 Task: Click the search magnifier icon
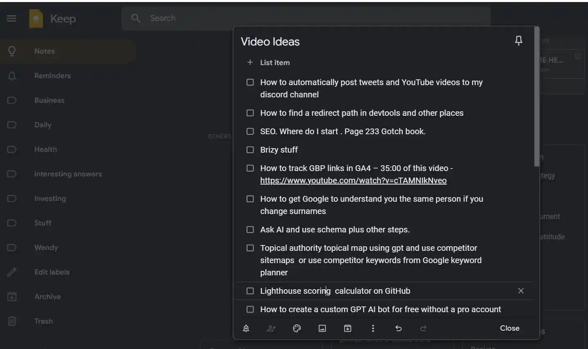click(x=136, y=18)
